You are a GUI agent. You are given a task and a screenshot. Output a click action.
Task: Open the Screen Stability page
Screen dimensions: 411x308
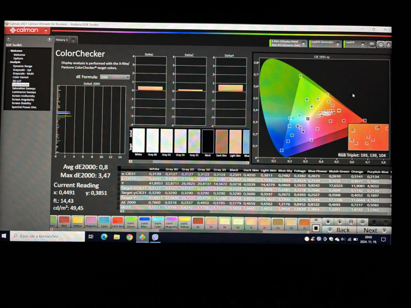22,103
